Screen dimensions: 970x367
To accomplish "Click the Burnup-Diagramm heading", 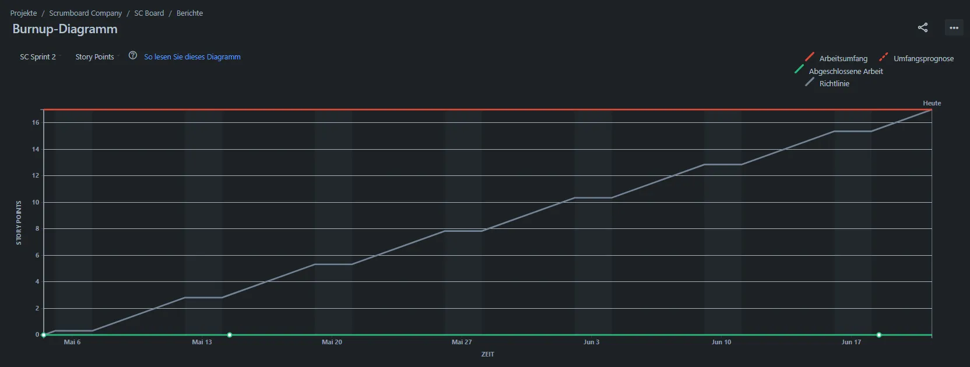I will 65,29.
